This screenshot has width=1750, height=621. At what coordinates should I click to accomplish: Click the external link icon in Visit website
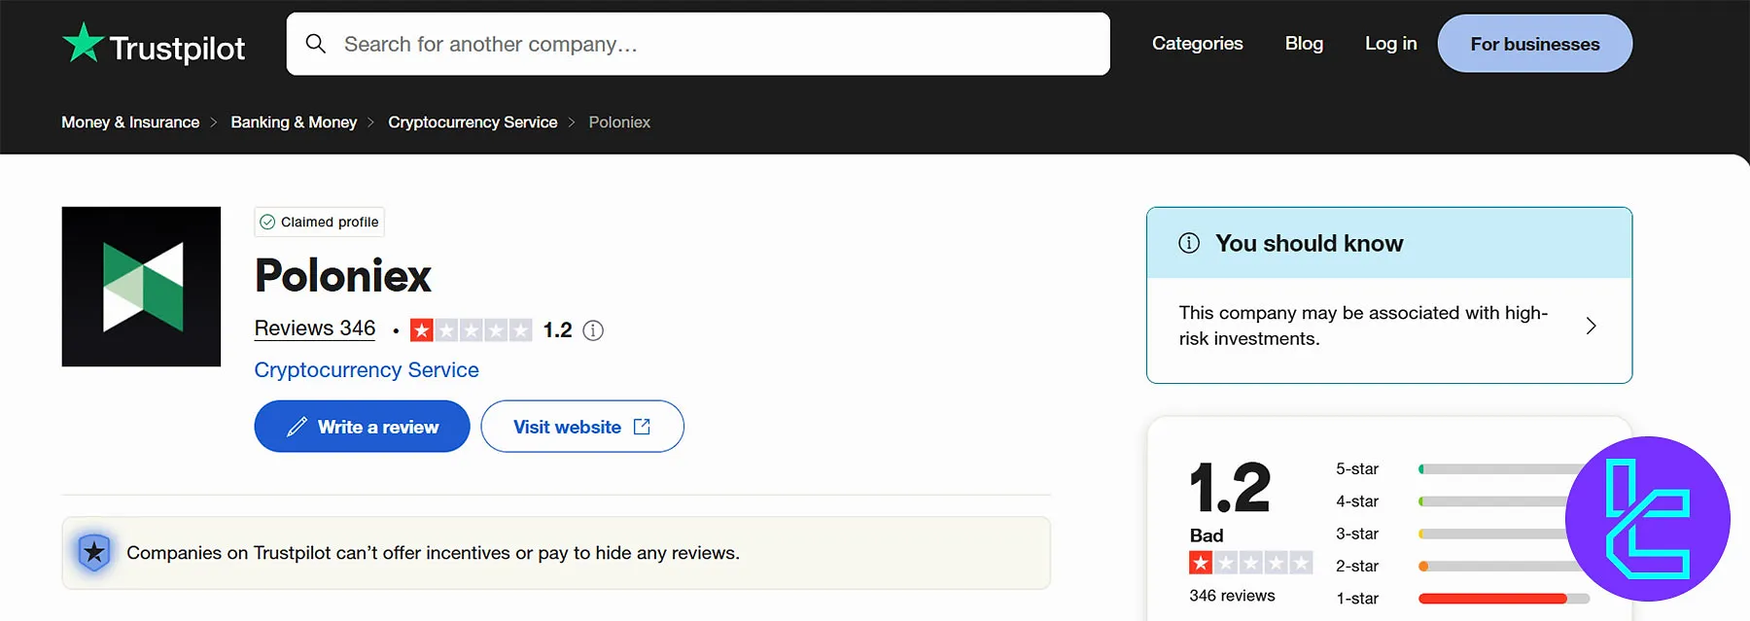click(642, 427)
